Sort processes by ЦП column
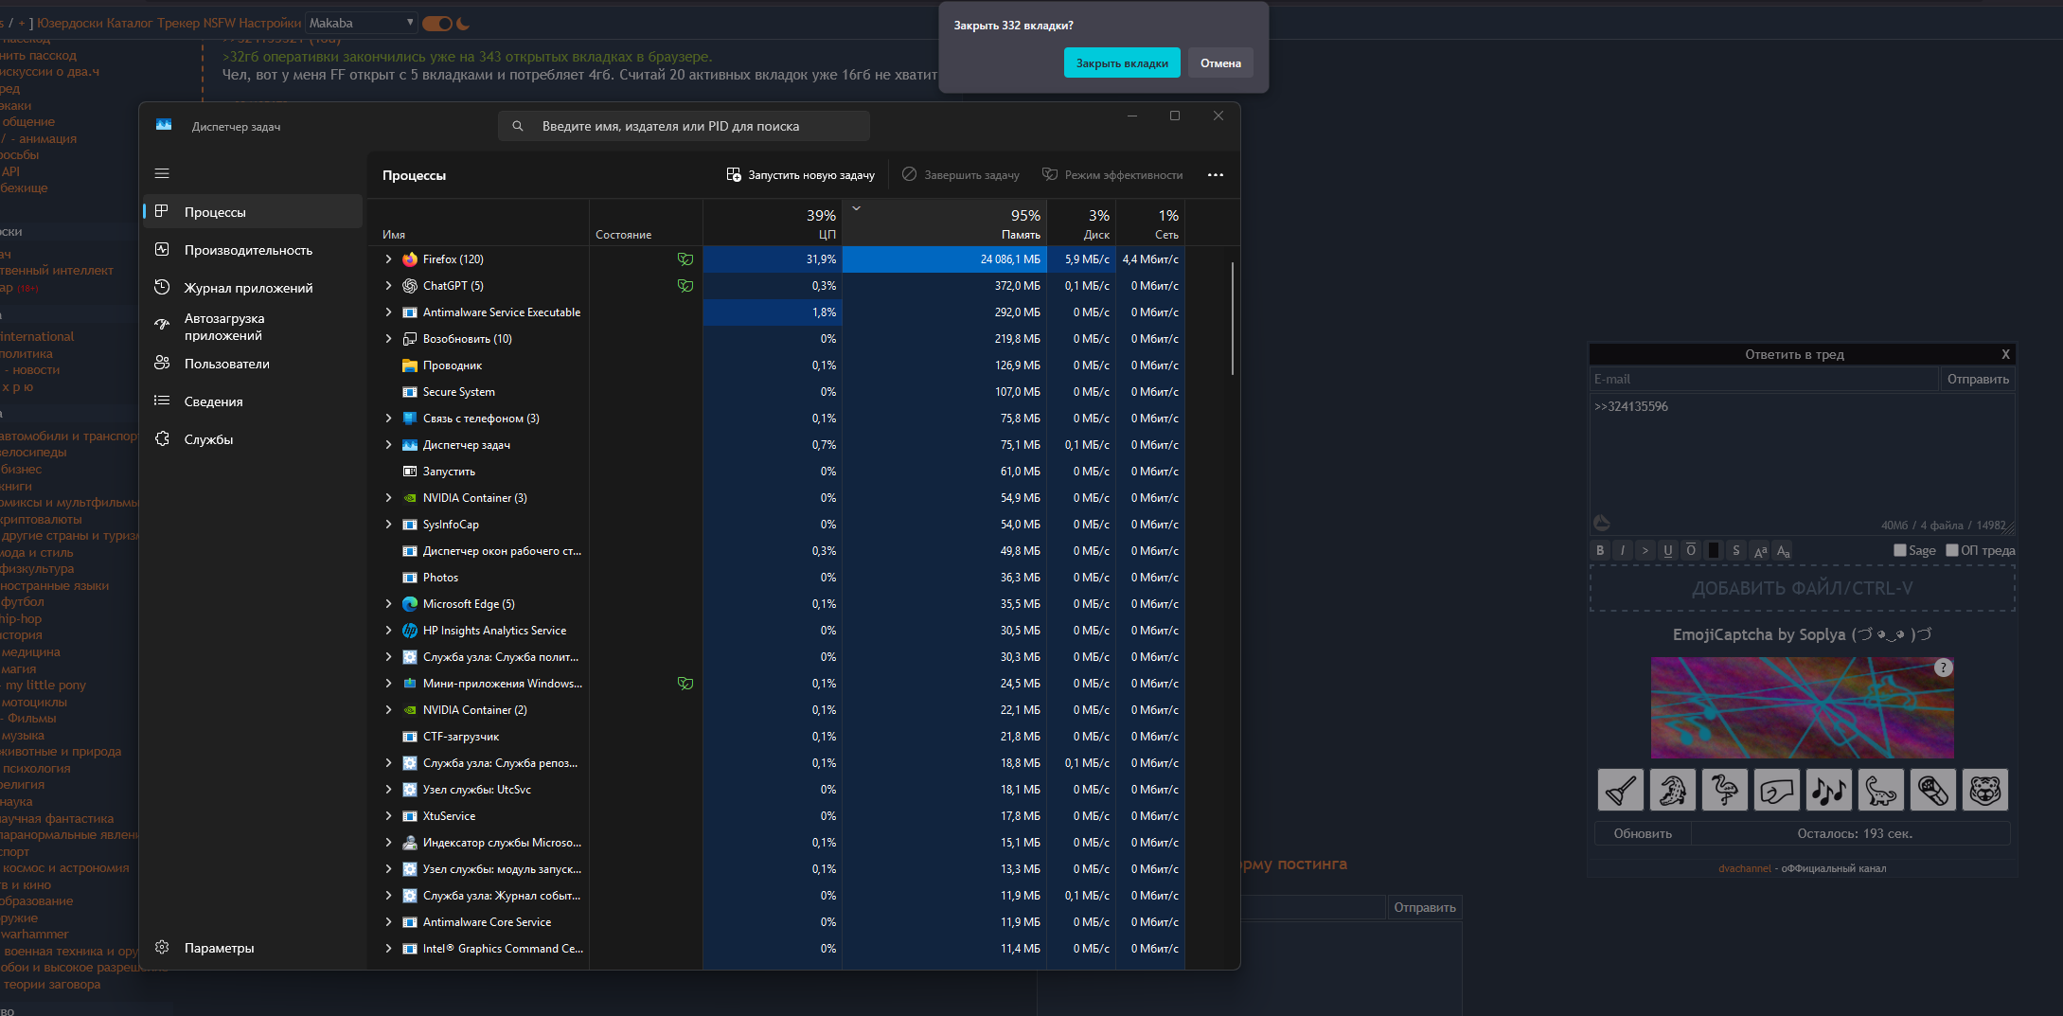 (773, 223)
